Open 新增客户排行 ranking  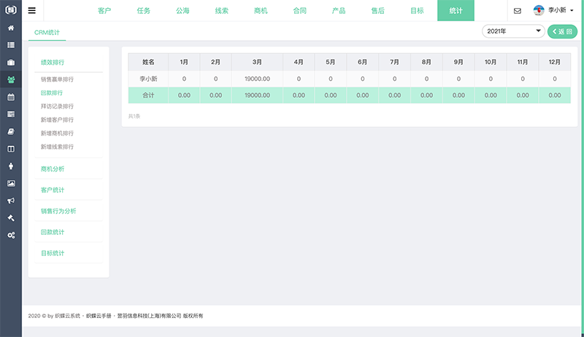57,120
